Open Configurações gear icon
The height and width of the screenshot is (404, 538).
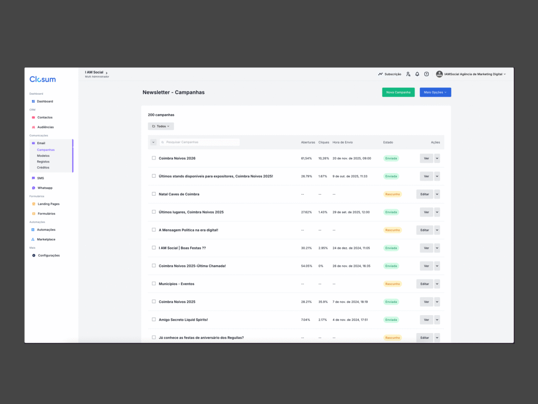coord(34,256)
